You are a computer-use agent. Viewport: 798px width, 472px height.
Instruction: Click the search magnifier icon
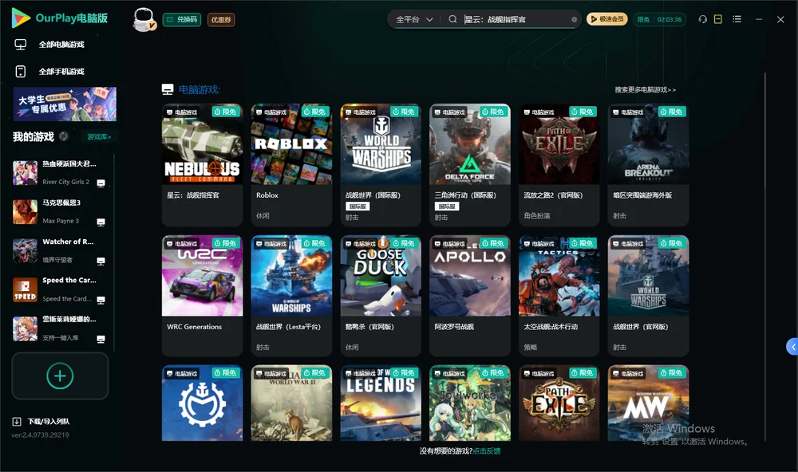tap(452, 19)
